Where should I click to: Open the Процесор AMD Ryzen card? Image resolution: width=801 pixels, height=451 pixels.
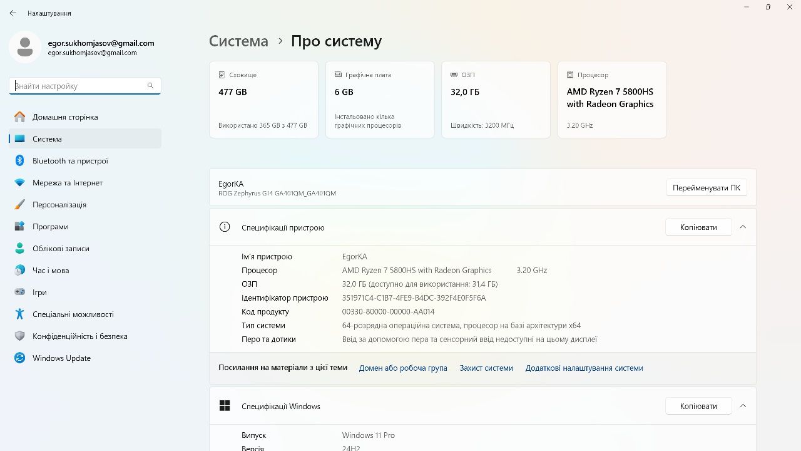point(612,100)
